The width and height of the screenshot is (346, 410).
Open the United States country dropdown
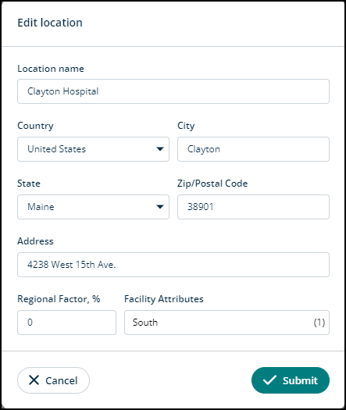pos(93,149)
